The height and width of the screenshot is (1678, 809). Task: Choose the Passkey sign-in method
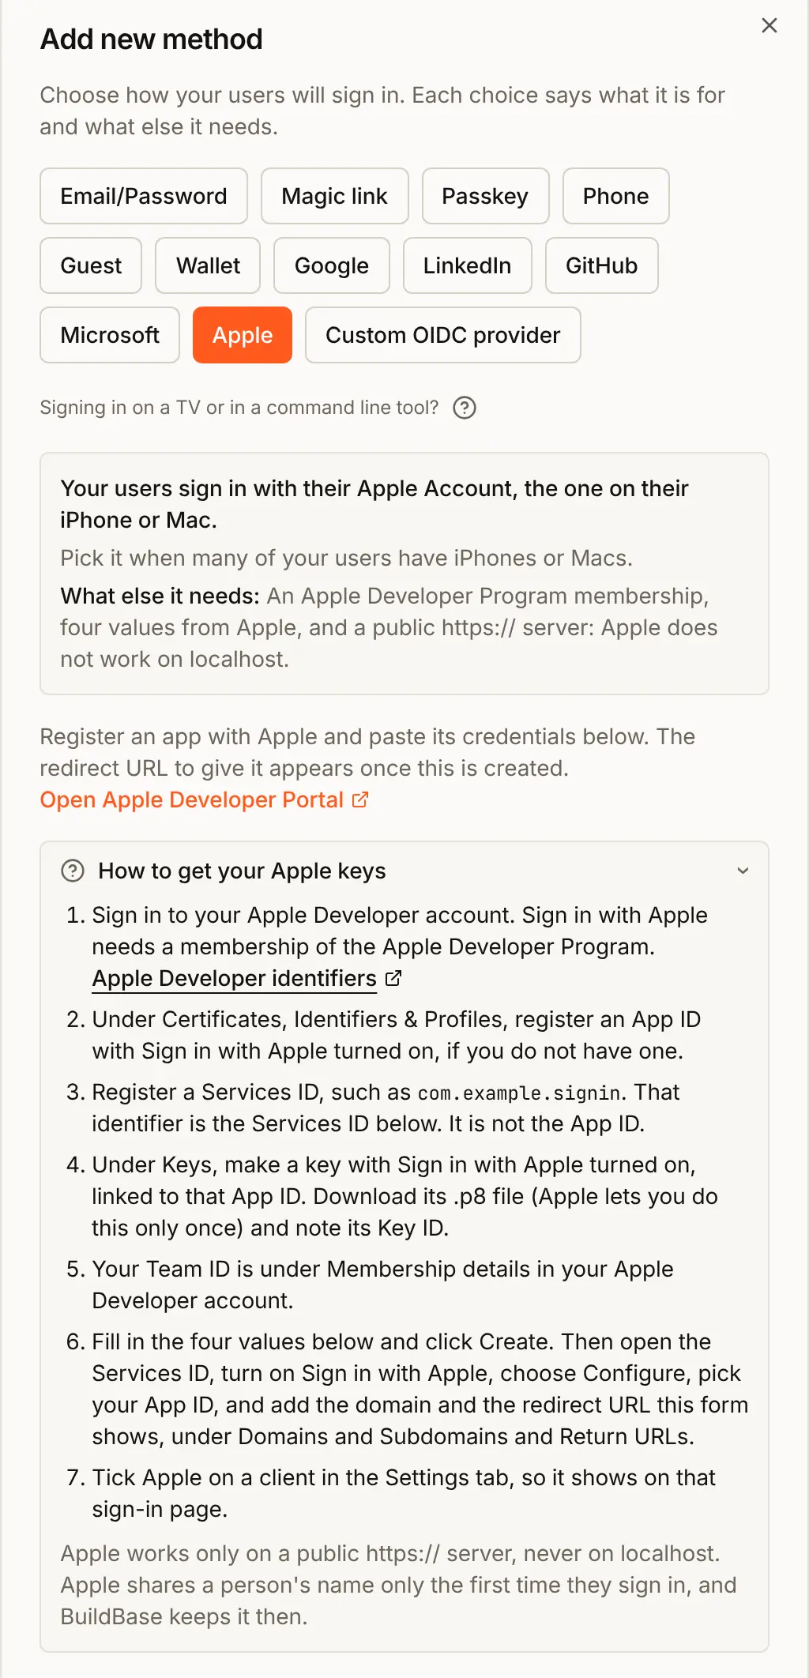(485, 196)
